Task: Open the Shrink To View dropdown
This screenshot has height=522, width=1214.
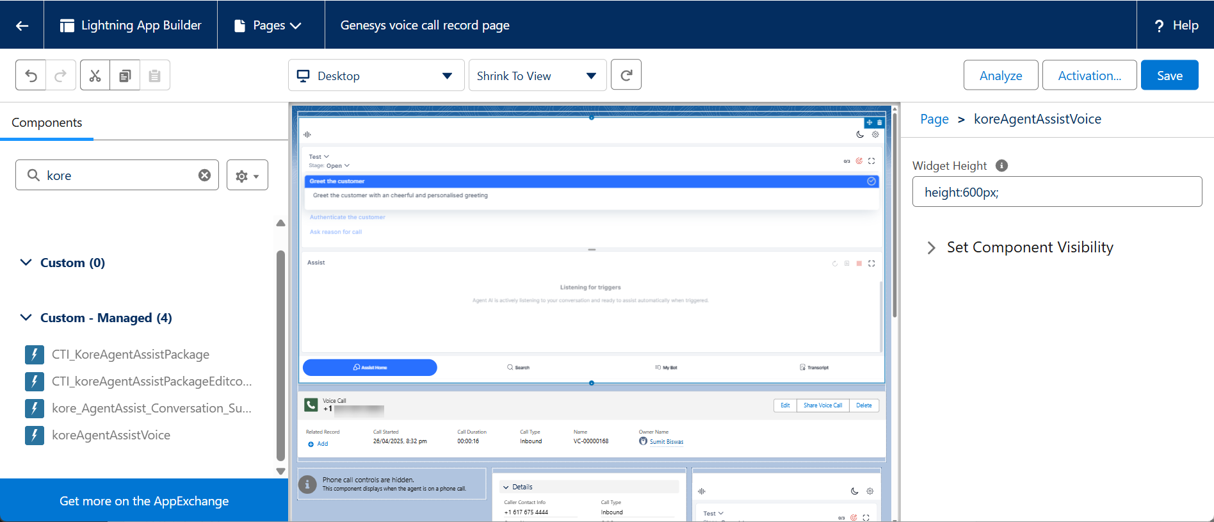Action: 537,76
